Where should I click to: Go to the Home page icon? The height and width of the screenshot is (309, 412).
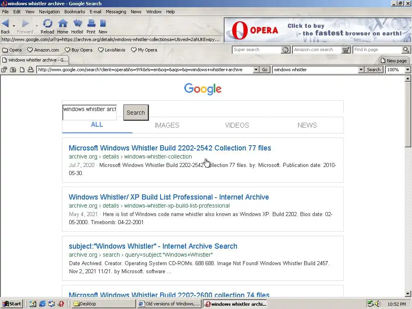point(62,23)
